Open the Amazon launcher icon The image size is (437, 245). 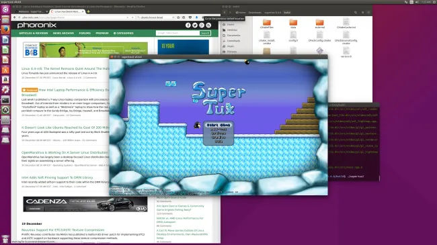5,80
